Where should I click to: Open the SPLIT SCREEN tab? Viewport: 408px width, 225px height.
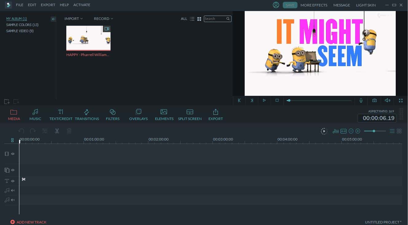190,115
